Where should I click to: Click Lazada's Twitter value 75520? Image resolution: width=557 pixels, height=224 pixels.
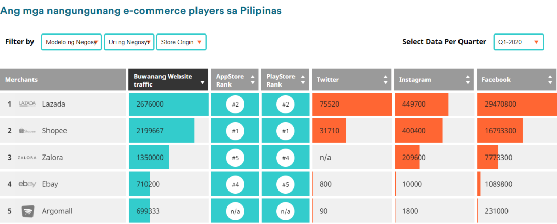pos(330,104)
